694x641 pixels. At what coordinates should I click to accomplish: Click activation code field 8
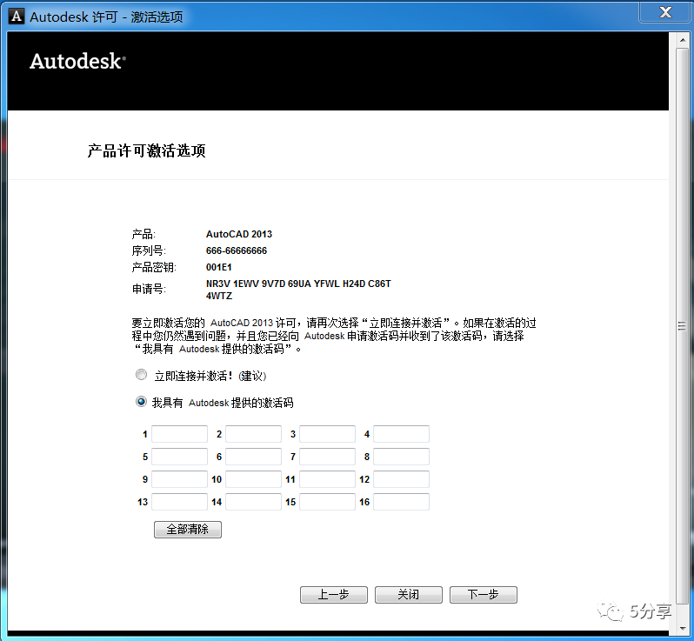pyautogui.click(x=402, y=457)
